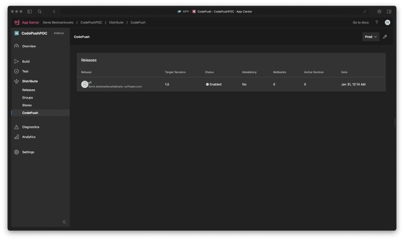Collapse the Distribute sidebar section
The height and width of the screenshot is (240, 404).
point(30,81)
